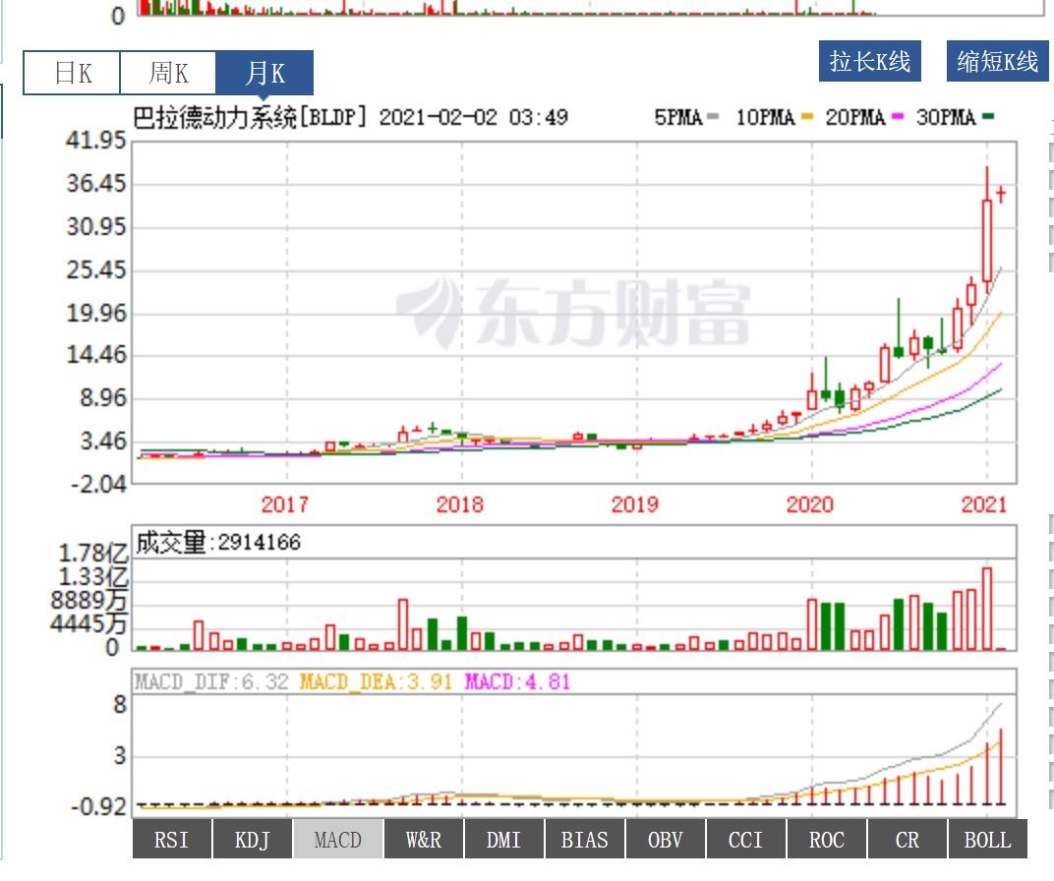1054x881 pixels.
Task: Click the 10PMA legend label
Action: (x=765, y=118)
